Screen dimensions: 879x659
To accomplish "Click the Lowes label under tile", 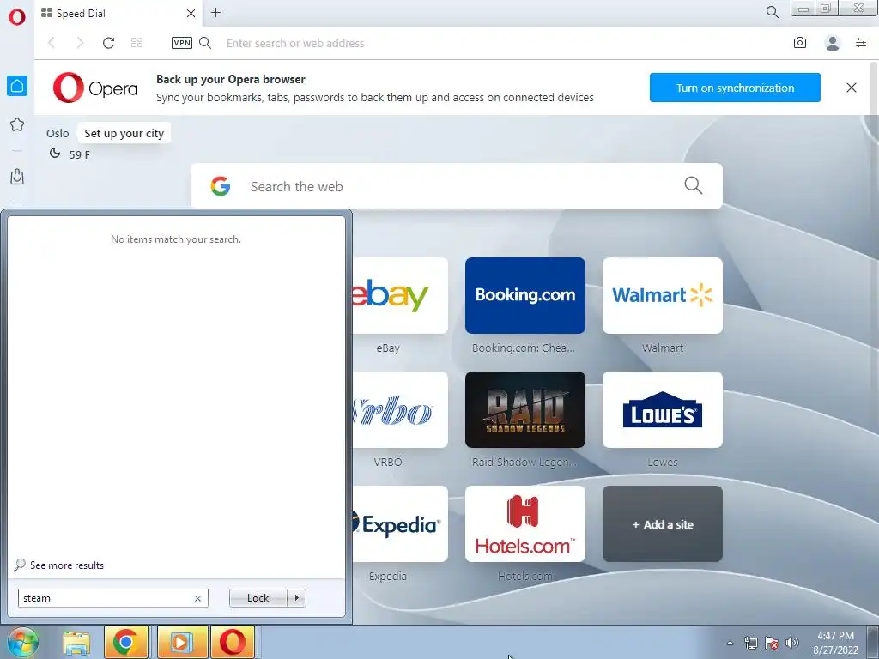I will tap(663, 463).
